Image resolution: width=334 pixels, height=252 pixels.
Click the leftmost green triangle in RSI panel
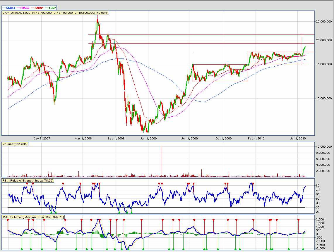[x=51, y=212]
